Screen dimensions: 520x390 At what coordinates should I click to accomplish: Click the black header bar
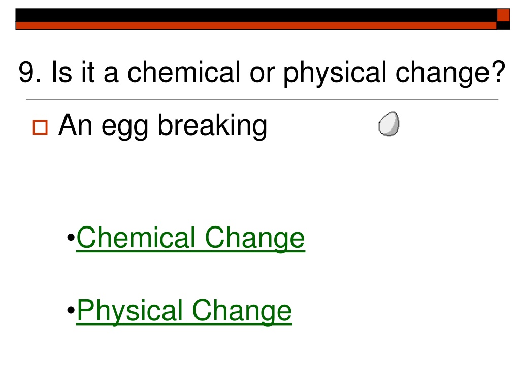[x=256, y=15]
